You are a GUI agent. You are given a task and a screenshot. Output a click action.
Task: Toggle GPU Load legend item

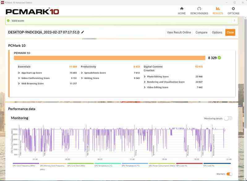click(189, 165)
